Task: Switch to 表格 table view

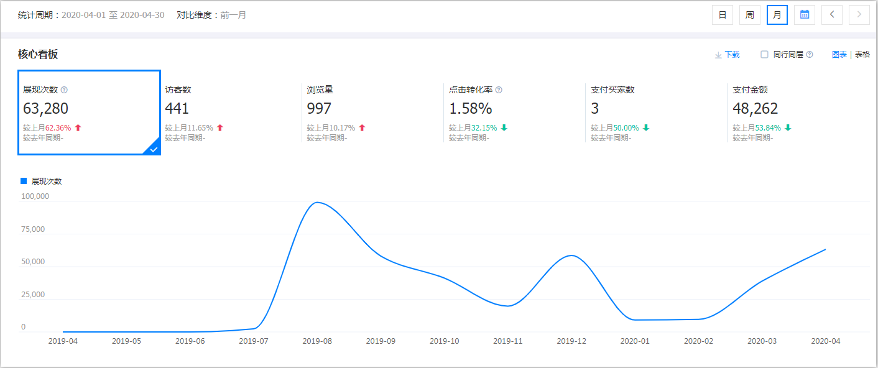Action: [862, 54]
